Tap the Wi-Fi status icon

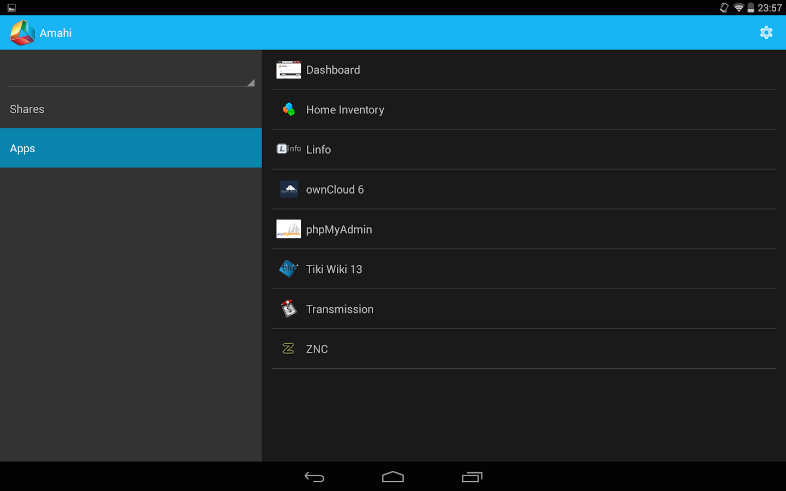(x=739, y=8)
